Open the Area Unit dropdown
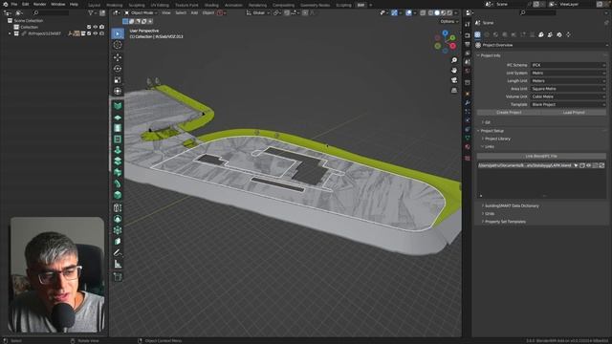 [x=568, y=89]
